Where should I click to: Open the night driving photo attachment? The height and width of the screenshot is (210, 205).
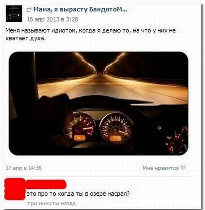(x=99, y=103)
